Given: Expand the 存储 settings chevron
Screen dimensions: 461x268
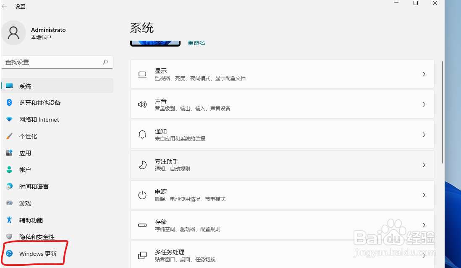Looking at the screenshot, I should pyautogui.click(x=424, y=225).
